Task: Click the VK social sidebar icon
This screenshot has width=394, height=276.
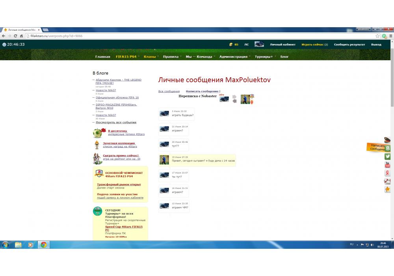Action: point(388,148)
